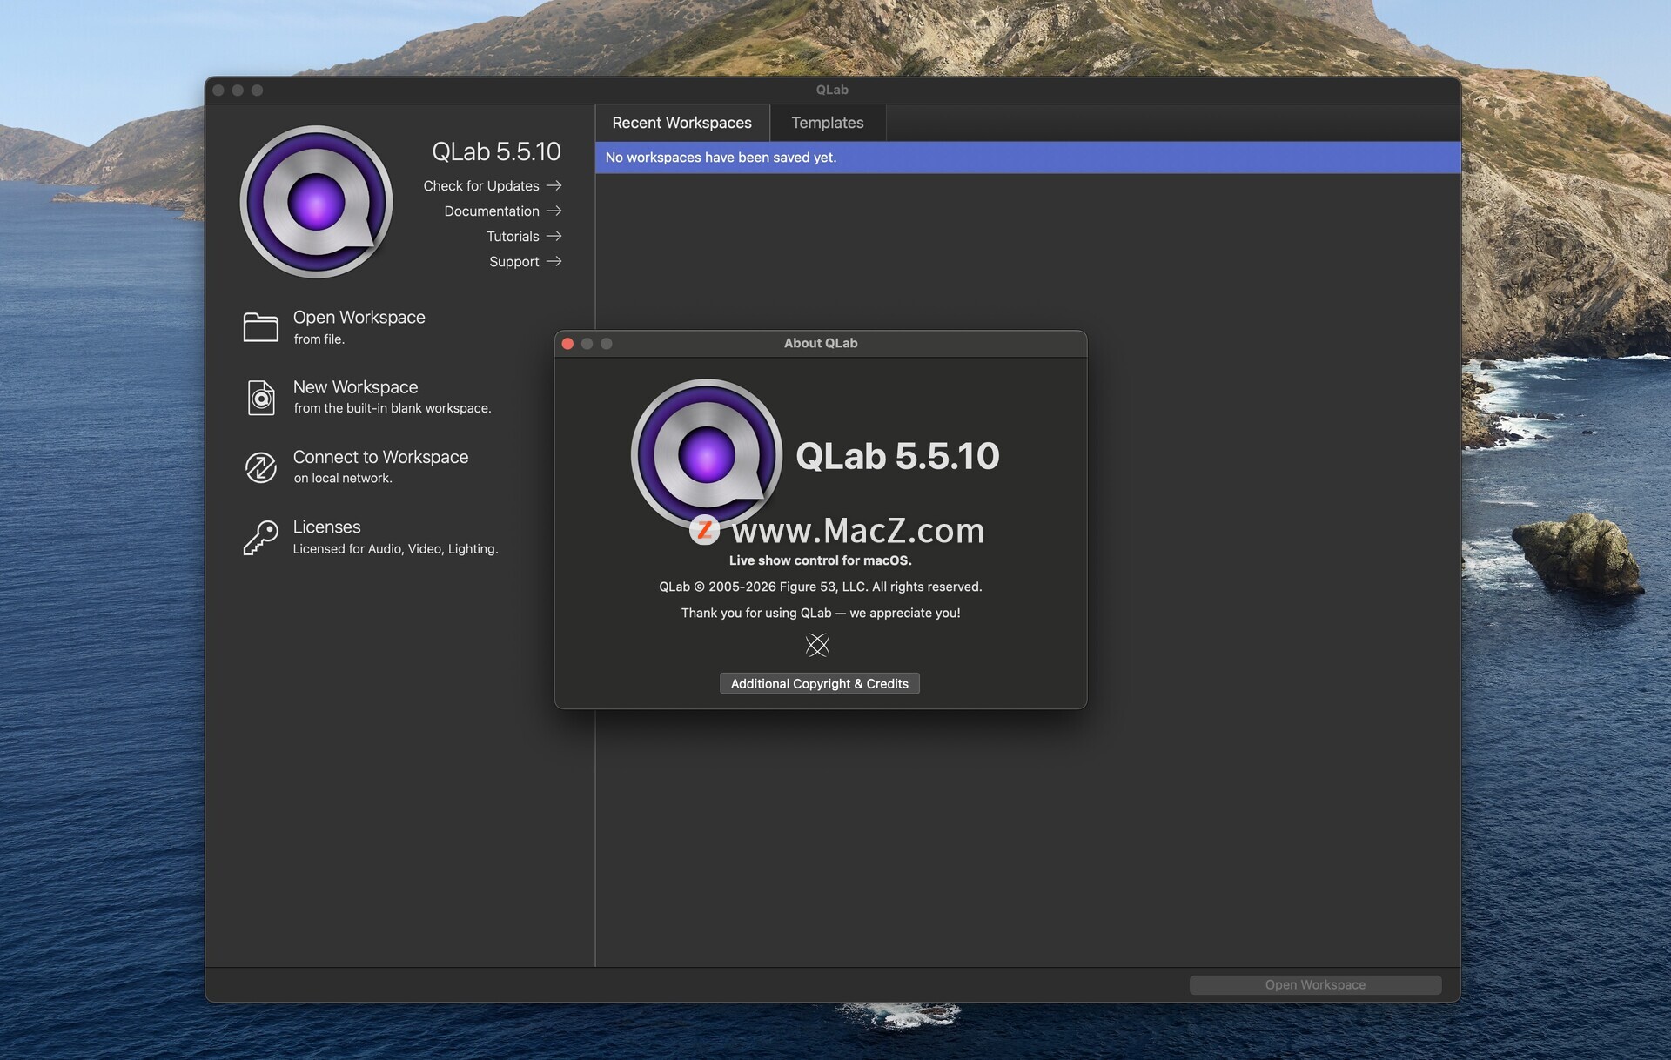This screenshot has height=1060, width=1671.
Task: Click the Connect to Workspace network icon
Action: 260,467
